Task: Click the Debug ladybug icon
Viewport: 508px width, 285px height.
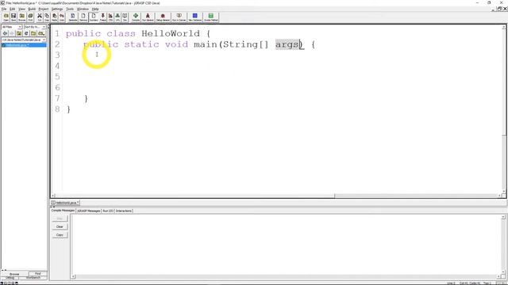Action: (163, 17)
